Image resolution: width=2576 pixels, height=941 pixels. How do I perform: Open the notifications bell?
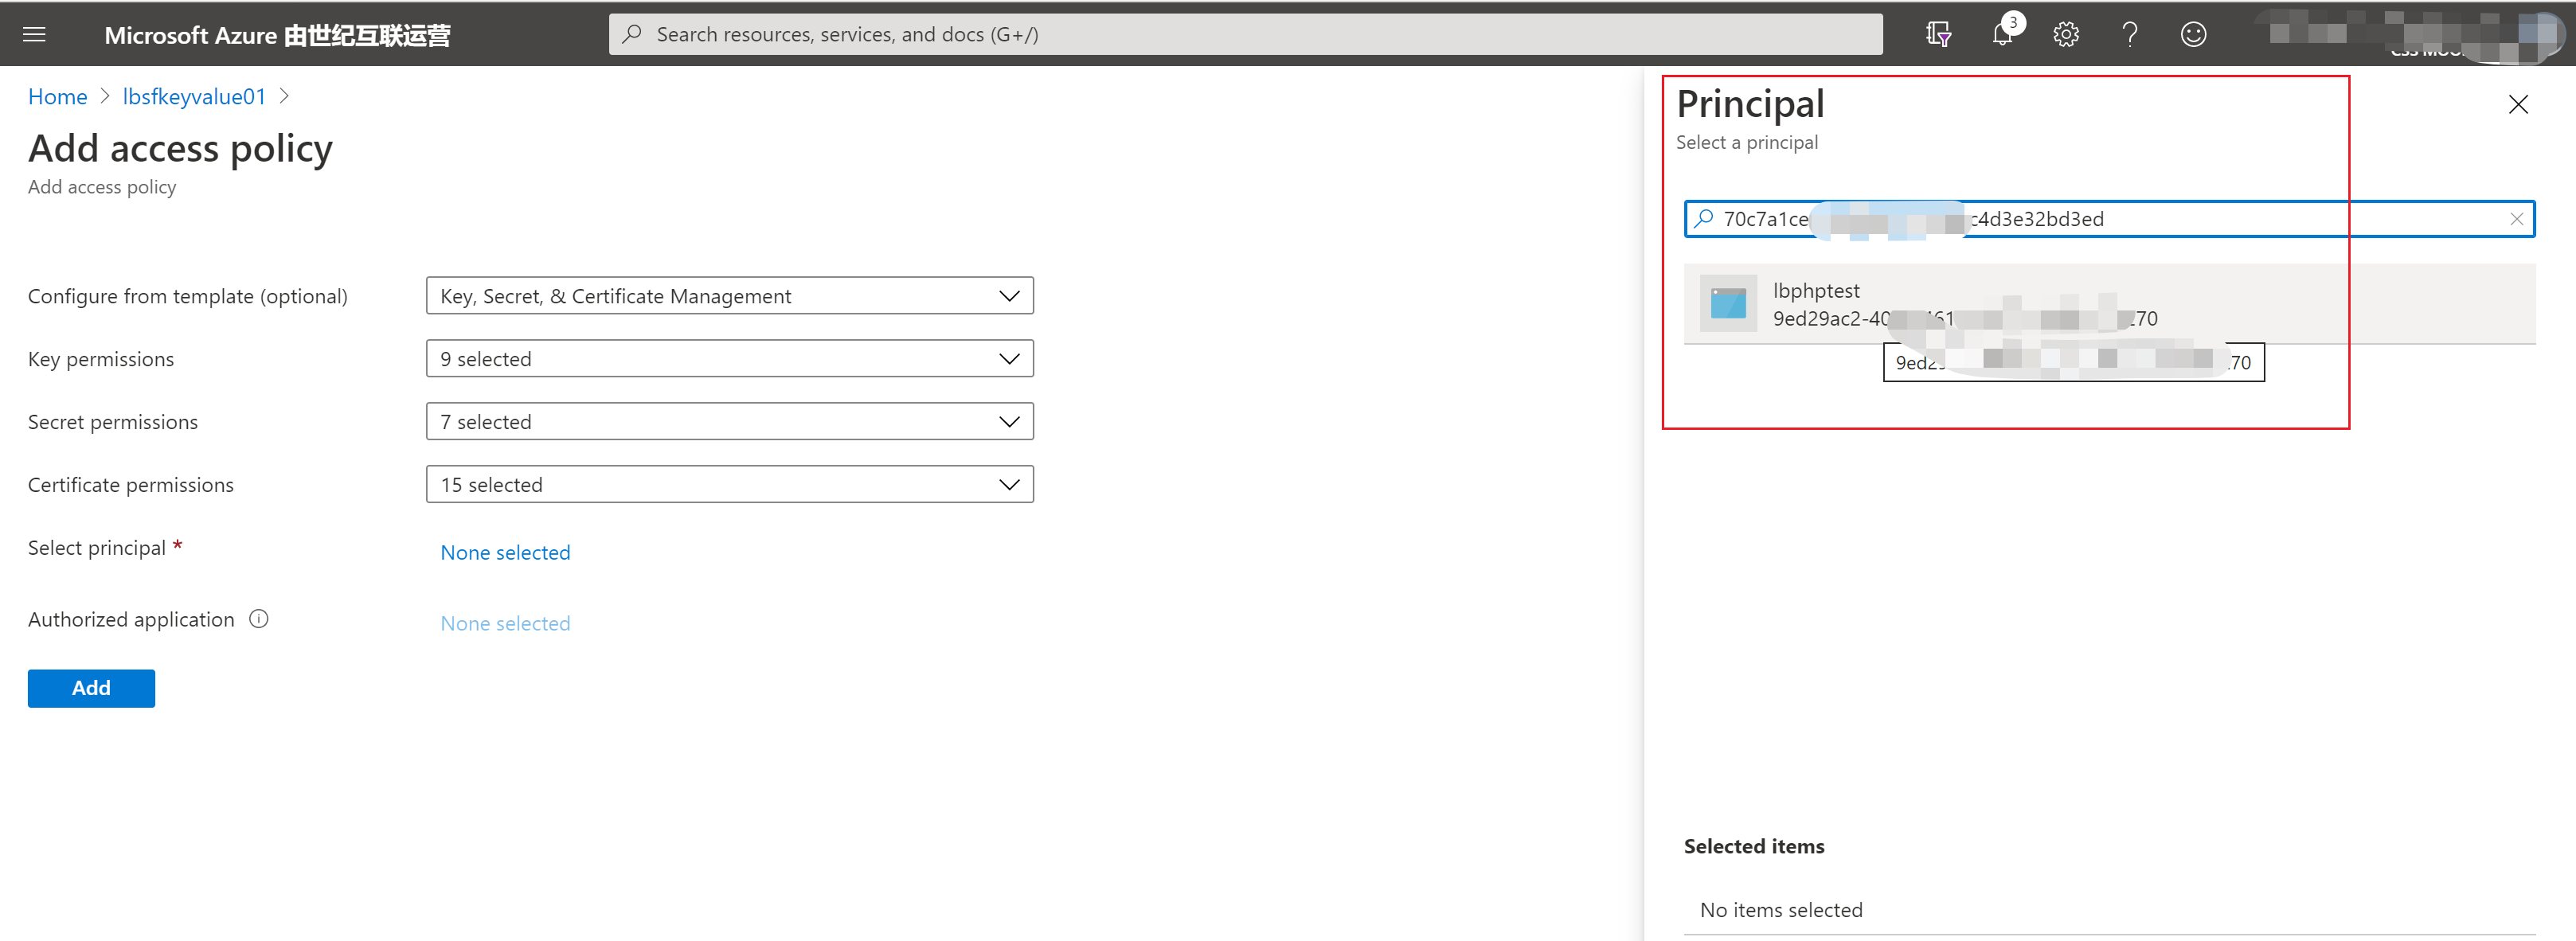[2002, 35]
